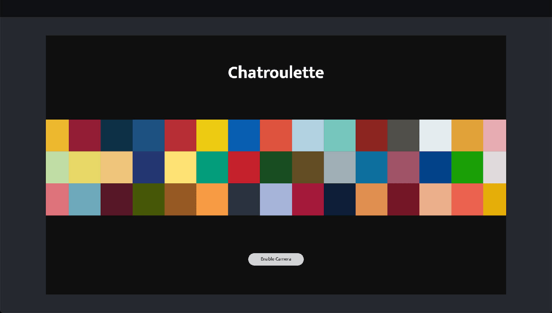Select the periwinkle lavender color tile
Viewport: 552px width, 313px height.
click(276, 199)
